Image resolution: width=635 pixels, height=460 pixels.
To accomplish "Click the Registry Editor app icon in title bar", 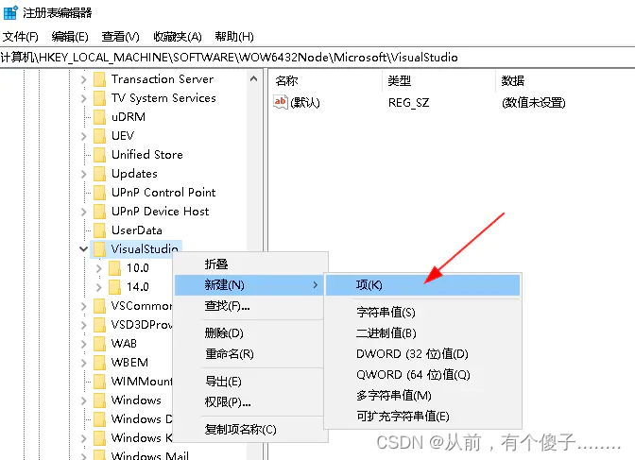I will point(10,12).
